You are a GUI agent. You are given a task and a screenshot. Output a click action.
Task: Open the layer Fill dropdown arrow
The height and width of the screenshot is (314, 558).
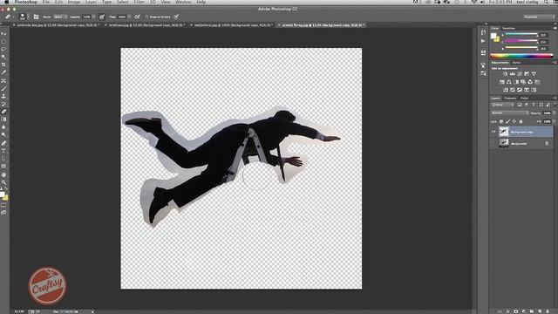[x=554, y=122]
